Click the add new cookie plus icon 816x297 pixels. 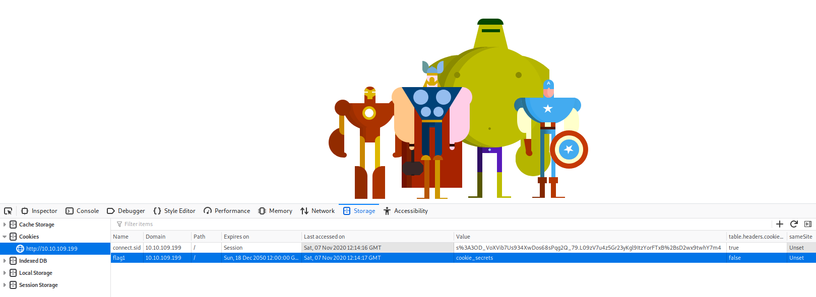[780, 224]
